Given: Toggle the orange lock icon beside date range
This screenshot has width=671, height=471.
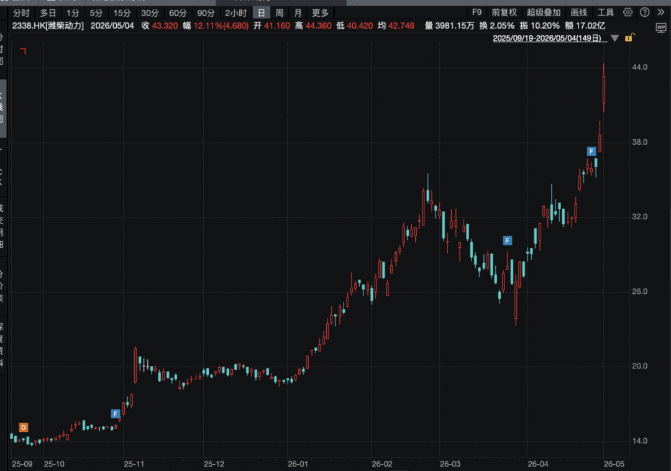Looking at the screenshot, I should [629, 38].
